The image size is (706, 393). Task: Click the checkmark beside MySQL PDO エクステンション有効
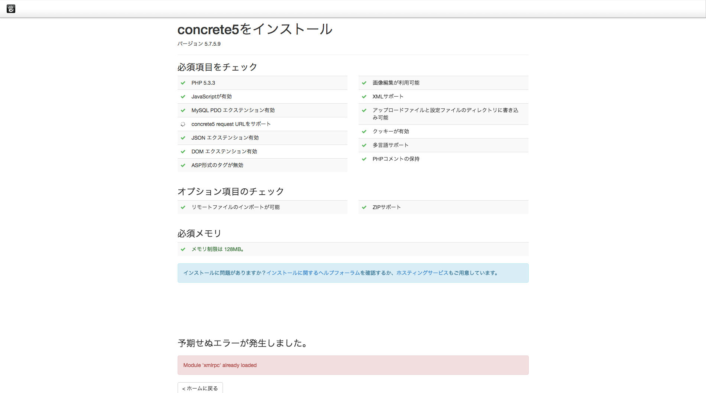click(x=183, y=110)
